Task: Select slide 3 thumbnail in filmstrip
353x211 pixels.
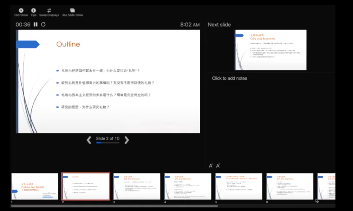Action: [x=137, y=186]
